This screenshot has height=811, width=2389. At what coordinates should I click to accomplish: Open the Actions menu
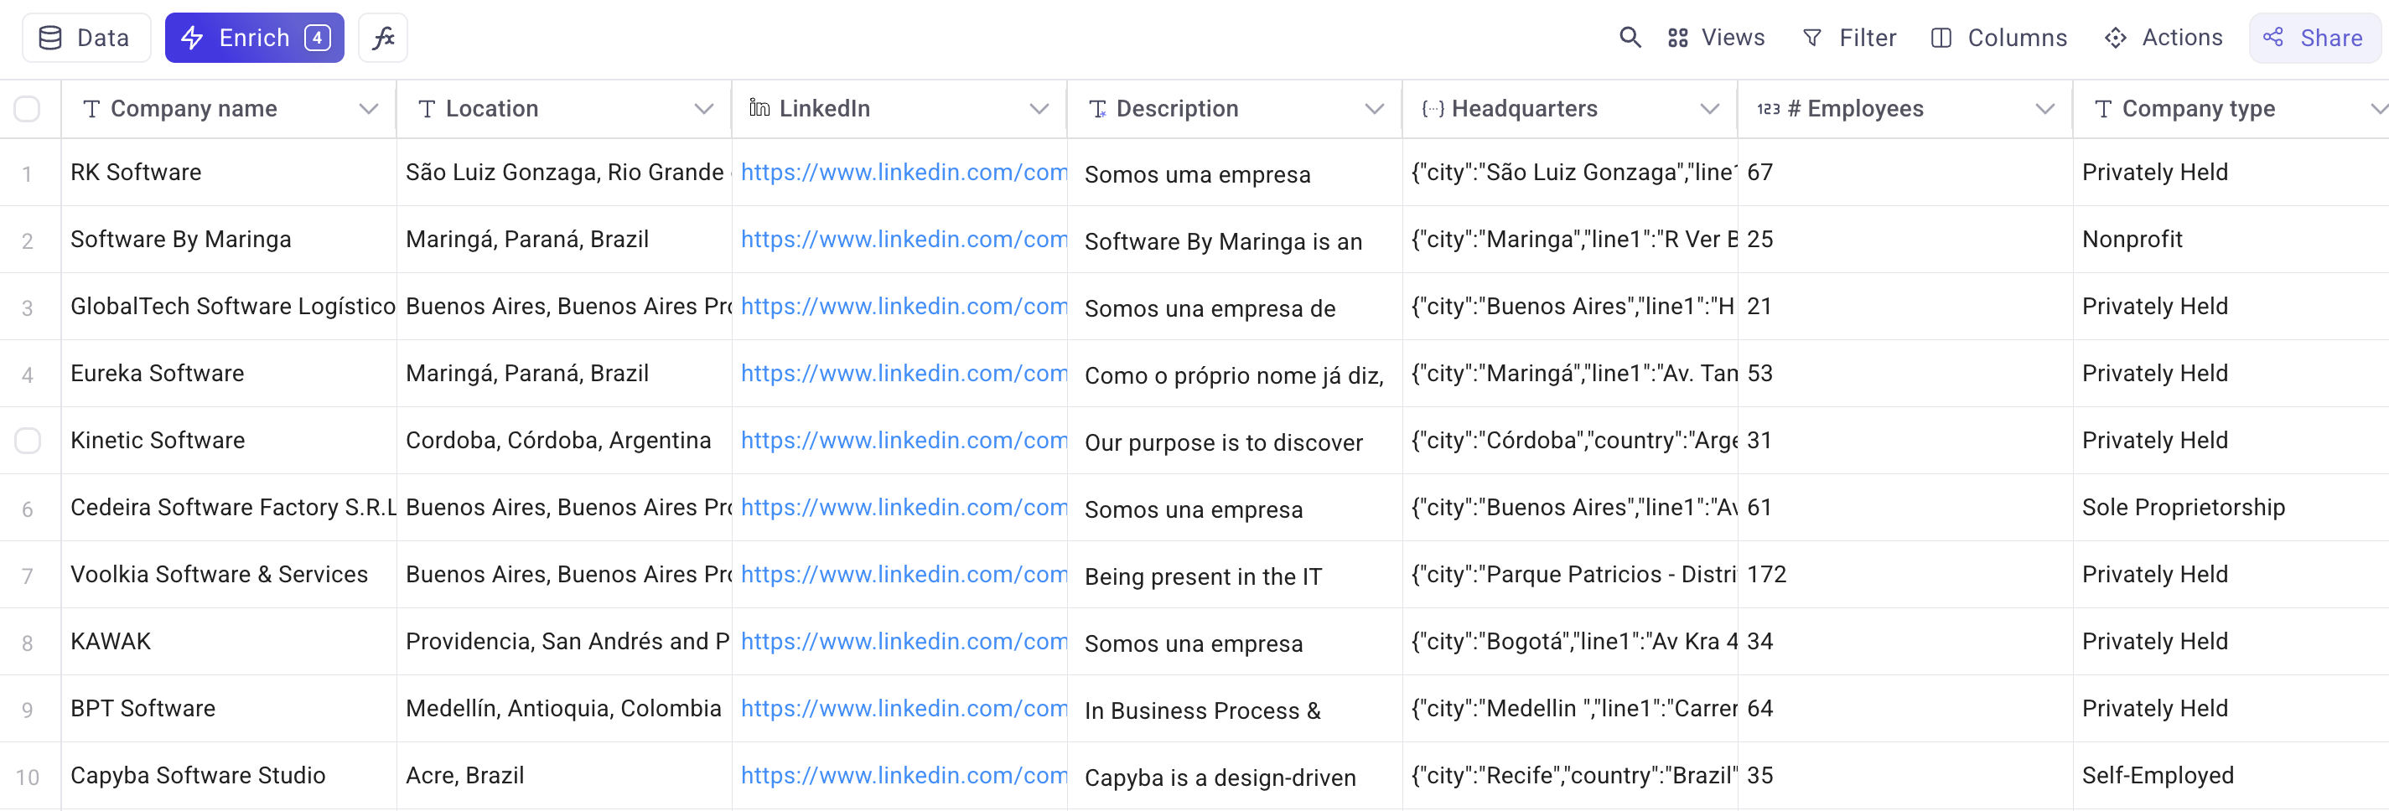pyautogui.click(x=2163, y=38)
